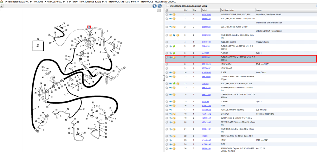The image size is (317, 152).
Task: Open part number link 87576188
Action: (206, 42)
